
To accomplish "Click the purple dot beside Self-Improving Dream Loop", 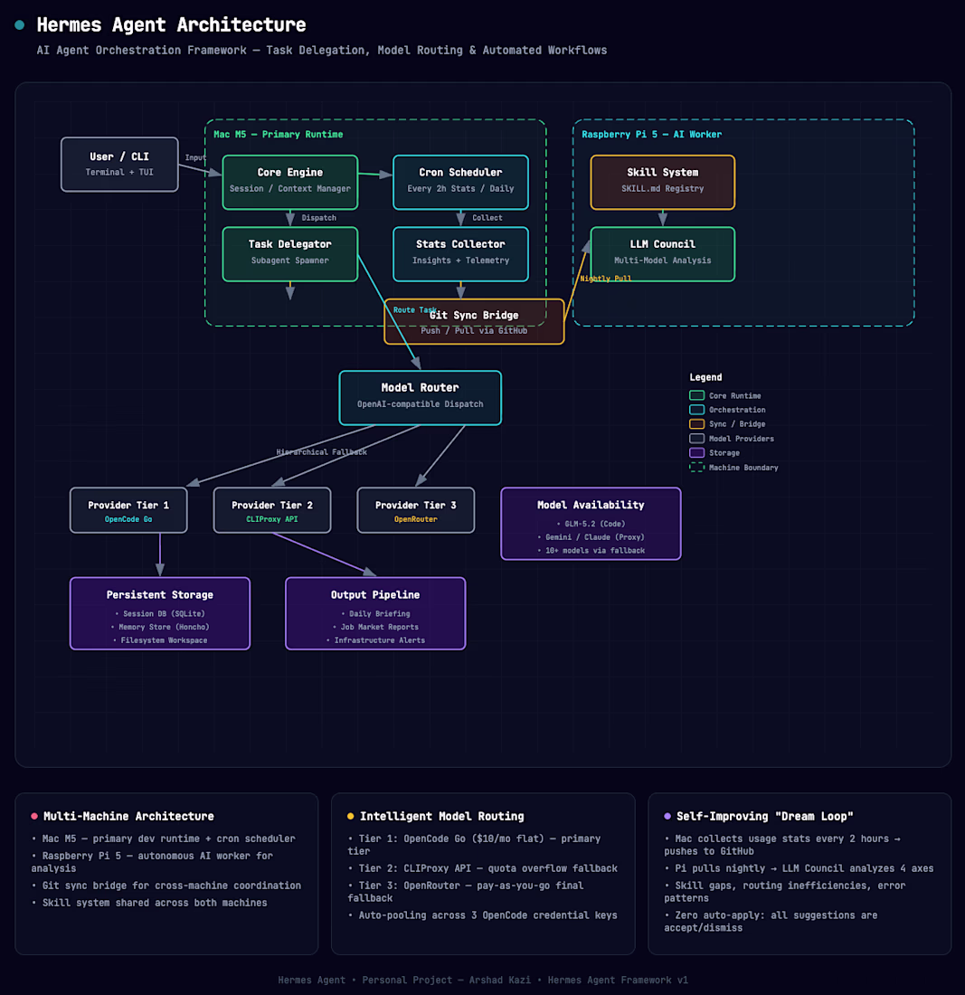I will (667, 816).
